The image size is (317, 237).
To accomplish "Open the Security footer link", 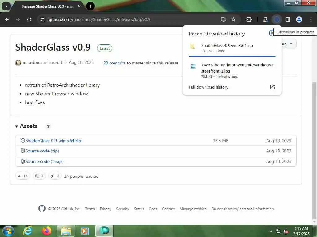I will (123, 209).
